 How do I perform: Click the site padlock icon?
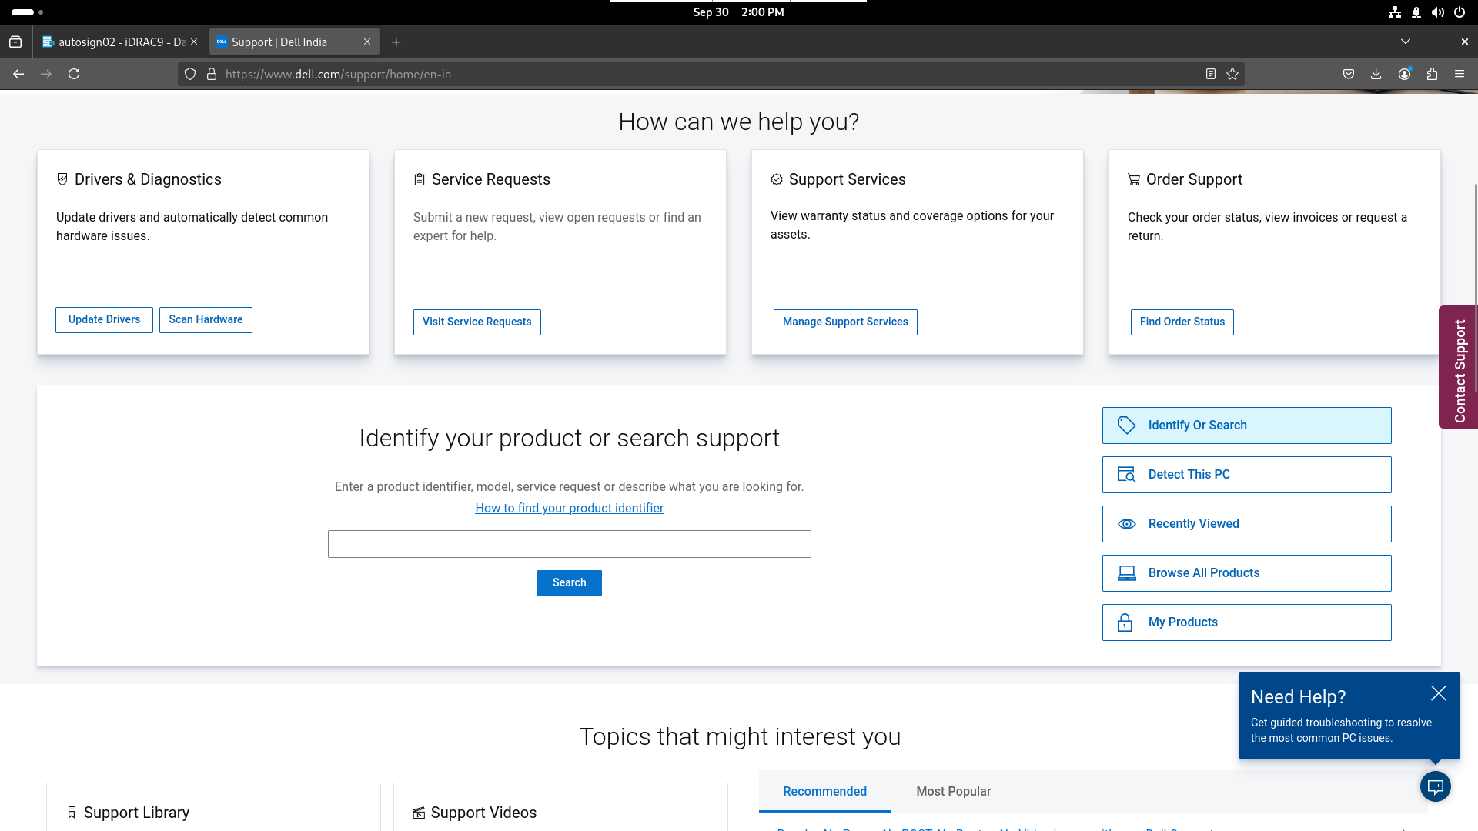[x=212, y=74]
